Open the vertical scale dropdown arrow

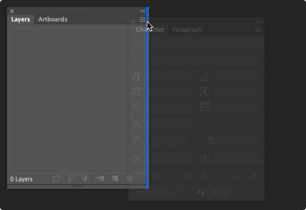187,91
